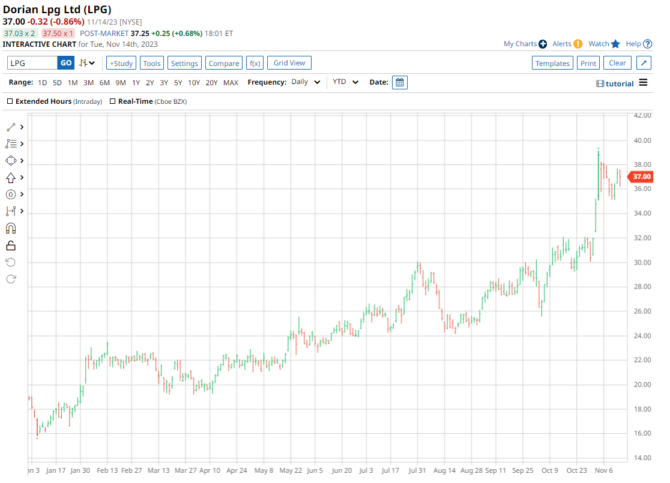Select the MAX range
This screenshot has width=670, height=483.
[231, 83]
